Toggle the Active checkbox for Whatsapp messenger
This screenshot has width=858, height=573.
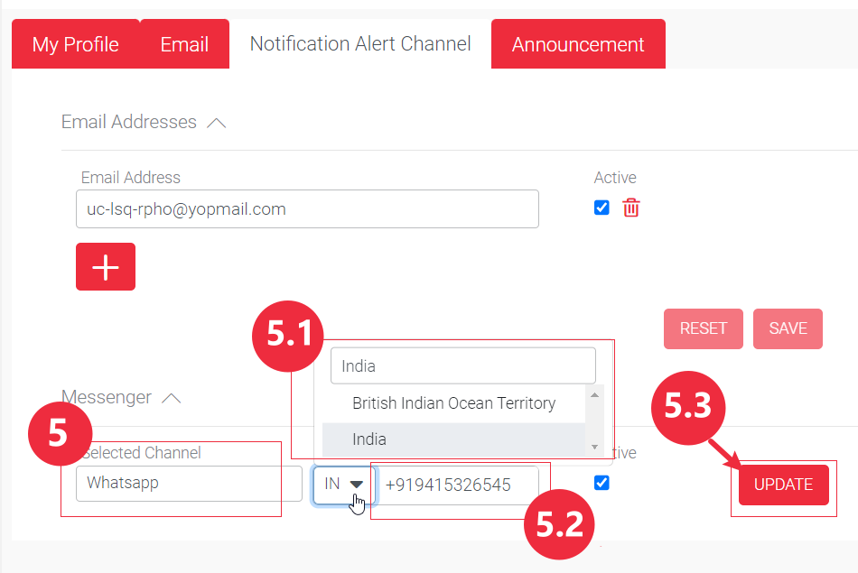(602, 483)
